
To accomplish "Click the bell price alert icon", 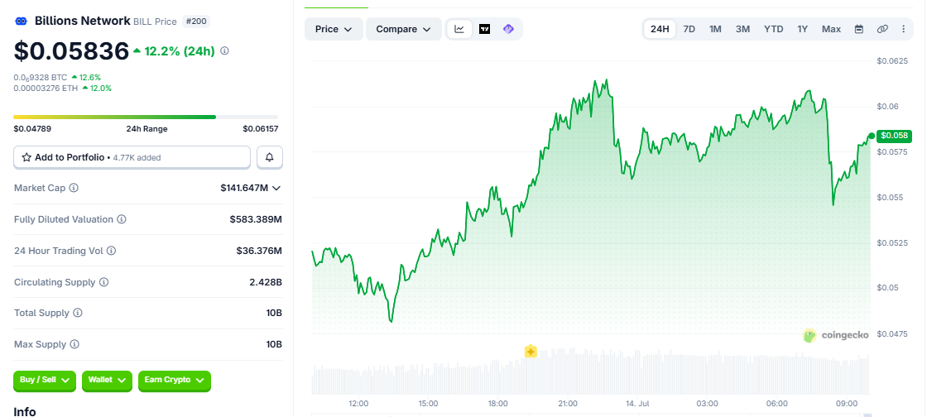I will click(270, 157).
